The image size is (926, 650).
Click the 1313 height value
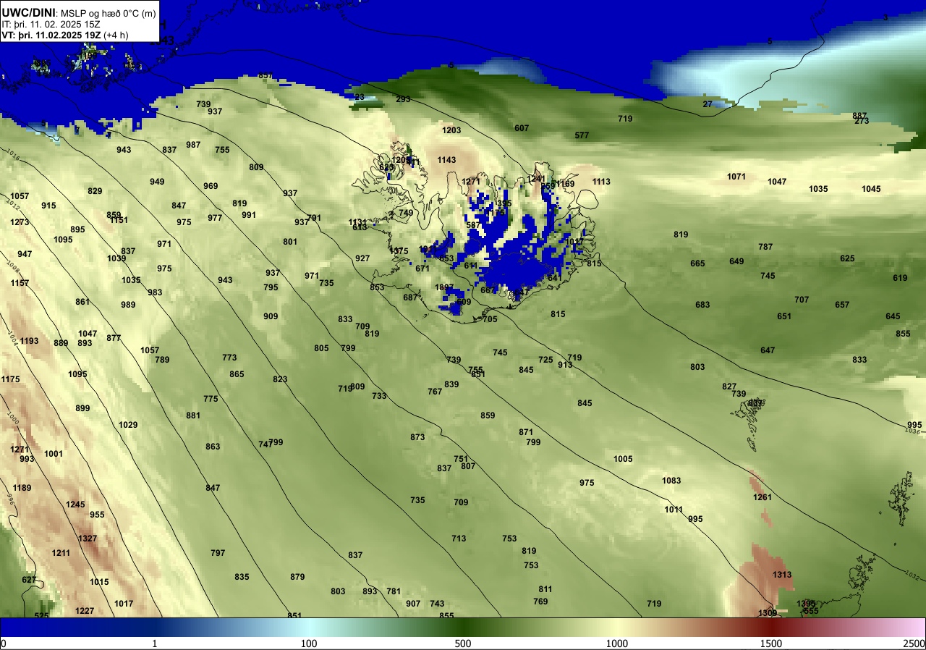point(782,575)
